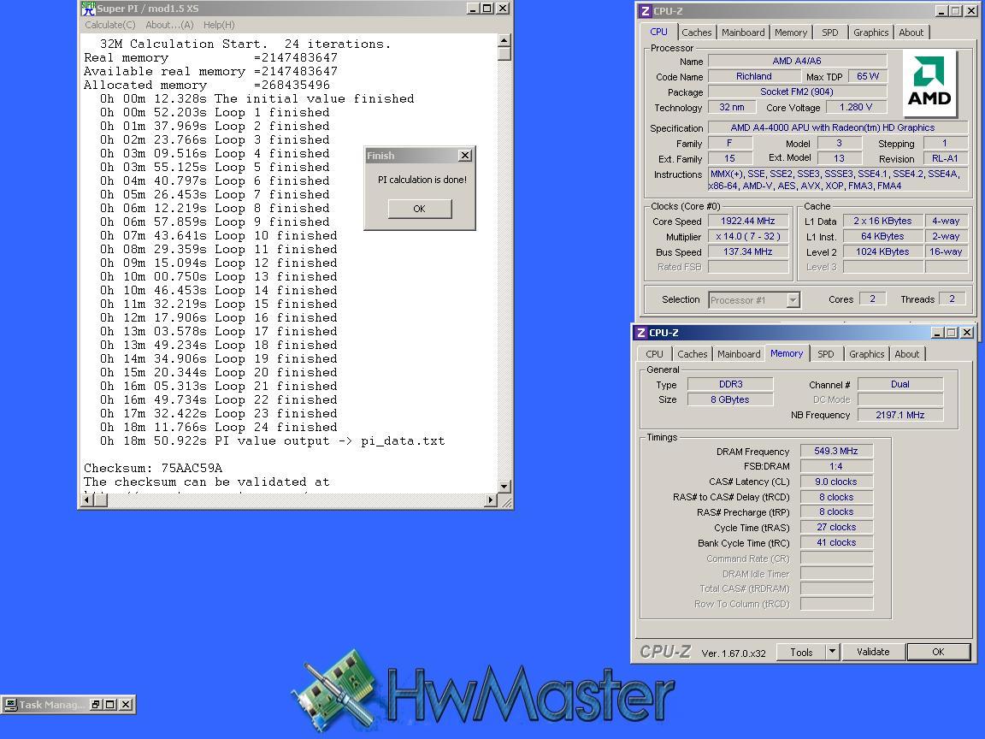Click the Tools button in CPU-Z
The image size is (985, 739).
coord(801,652)
